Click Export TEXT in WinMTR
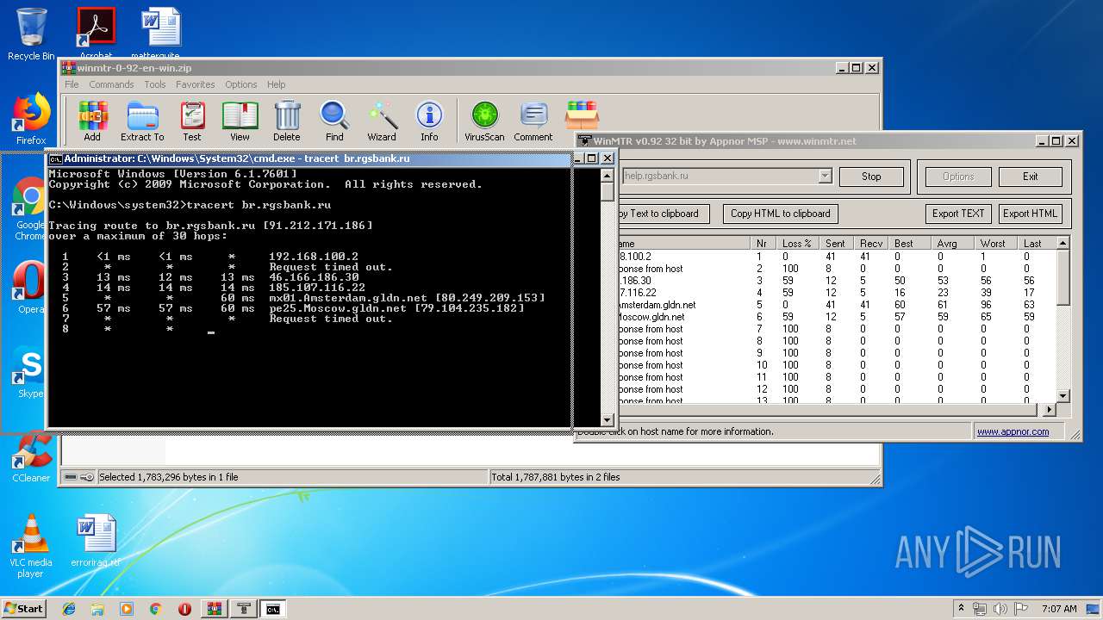This screenshot has width=1103, height=620. (x=958, y=214)
